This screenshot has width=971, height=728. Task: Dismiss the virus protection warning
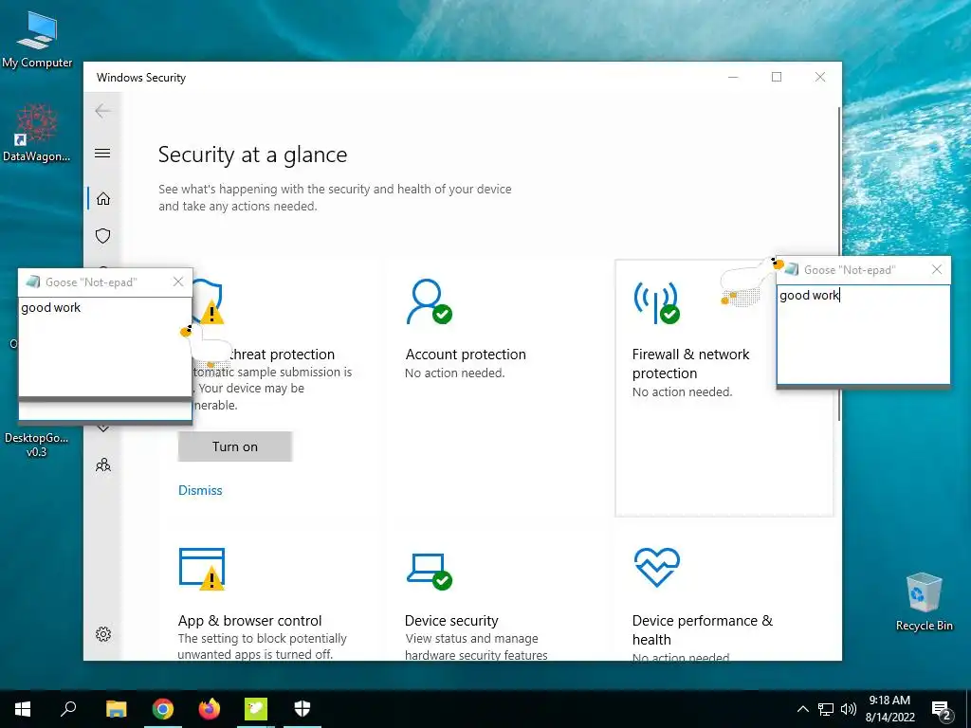pos(200,490)
